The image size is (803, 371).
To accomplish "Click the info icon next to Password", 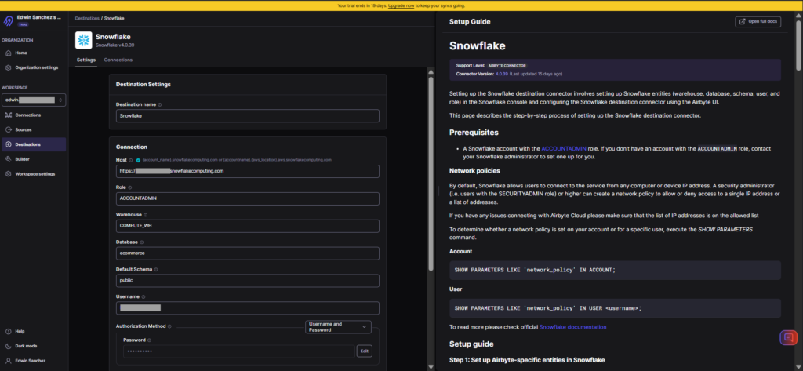I will pyautogui.click(x=150, y=340).
